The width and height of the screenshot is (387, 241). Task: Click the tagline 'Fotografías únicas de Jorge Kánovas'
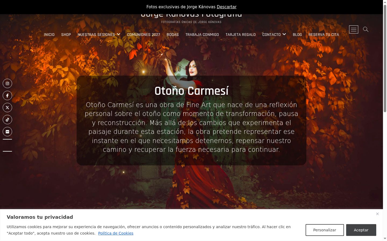pos(191,22)
